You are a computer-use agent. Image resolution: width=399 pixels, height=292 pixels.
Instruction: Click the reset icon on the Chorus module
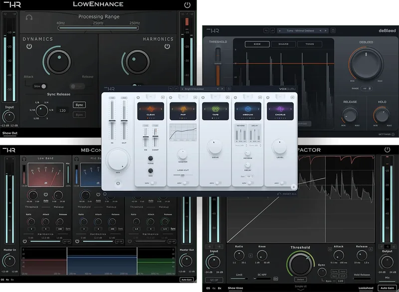tap(292, 97)
